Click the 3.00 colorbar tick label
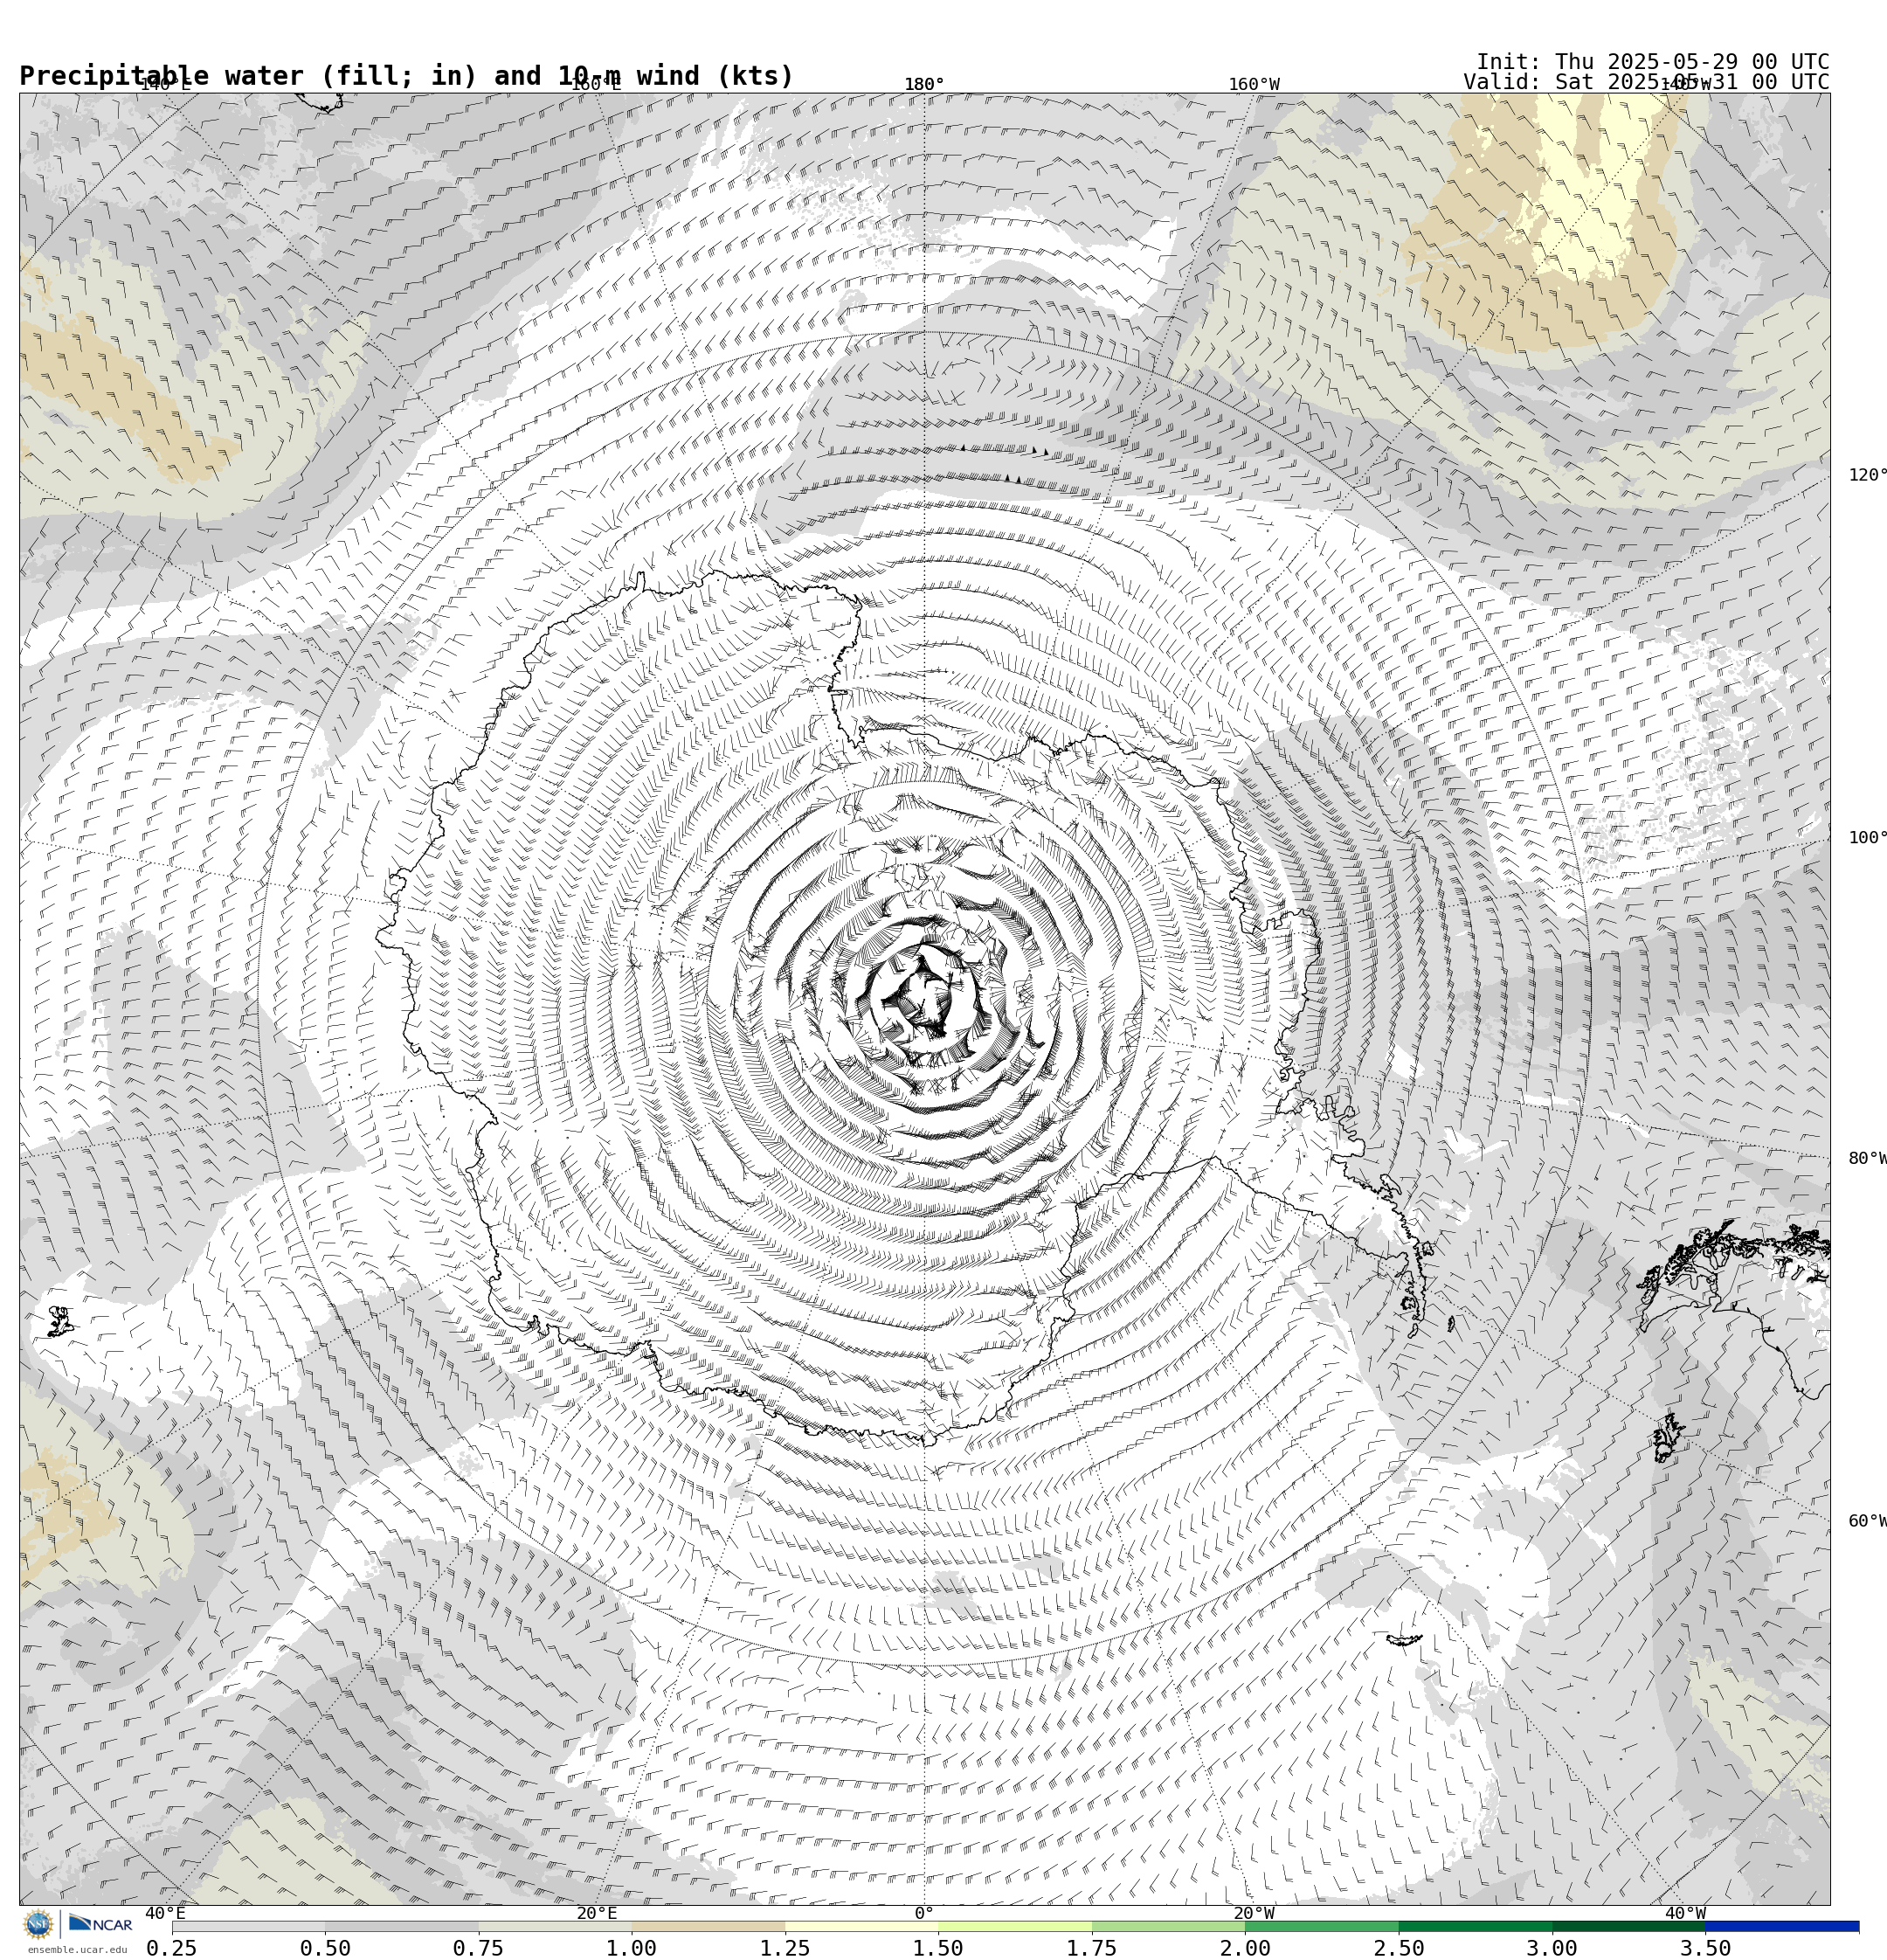Screen dimensions: 1887x1960 point(1552,1948)
